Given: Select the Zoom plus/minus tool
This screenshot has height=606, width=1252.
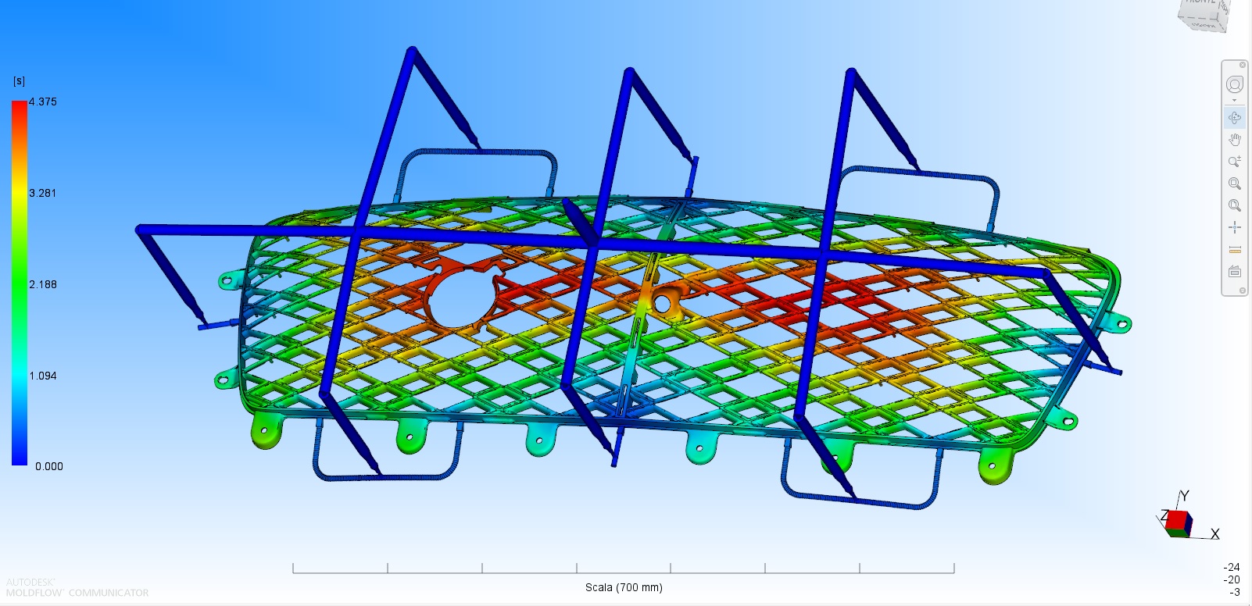Looking at the screenshot, I should click(x=1235, y=162).
